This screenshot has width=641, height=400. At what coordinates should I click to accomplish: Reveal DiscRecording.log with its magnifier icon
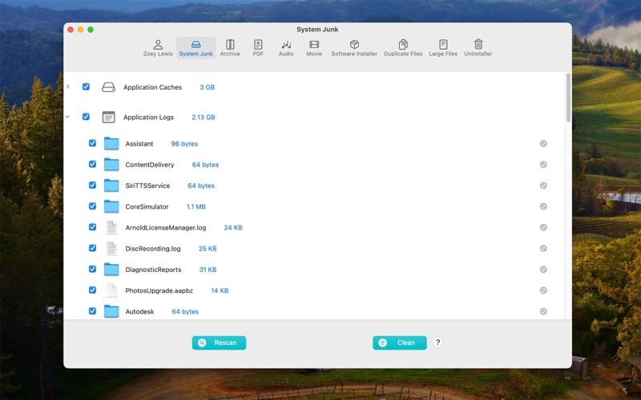(543, 248)
